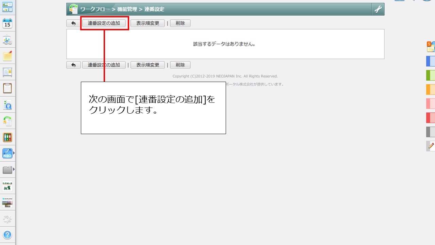Select the blue sticky note color tab
435x245 pixels.
tap(431, 61)
